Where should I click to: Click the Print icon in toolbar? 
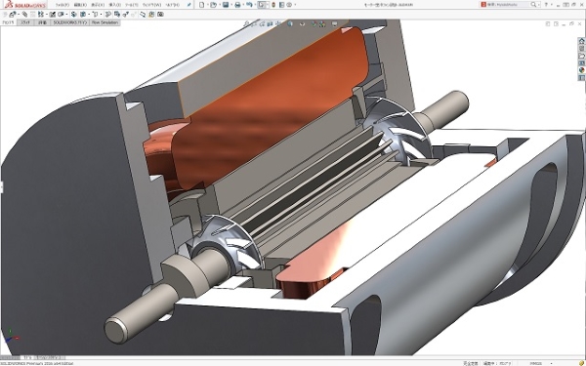(237, 5)
